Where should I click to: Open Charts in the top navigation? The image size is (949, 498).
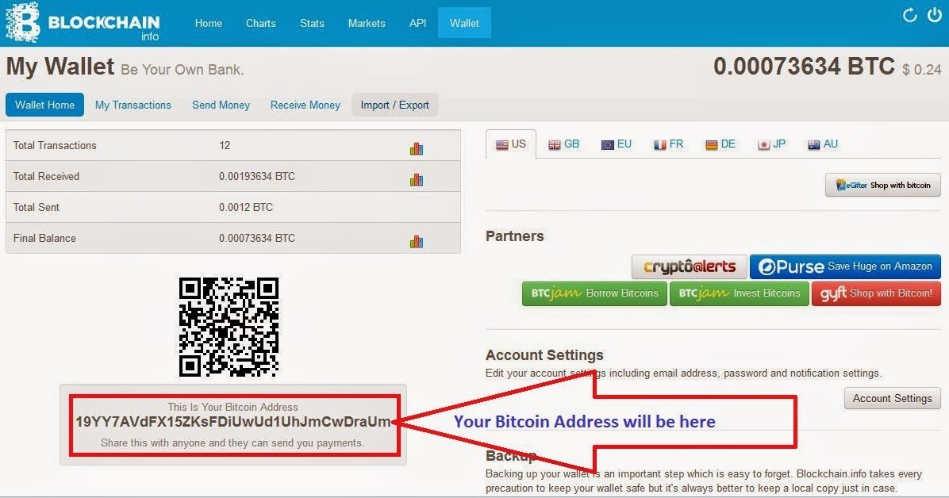[261, 23]
